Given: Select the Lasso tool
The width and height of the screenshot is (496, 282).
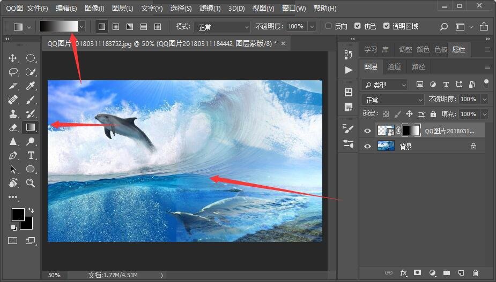Looking at the screenshot, I should (x=13, y=72).
